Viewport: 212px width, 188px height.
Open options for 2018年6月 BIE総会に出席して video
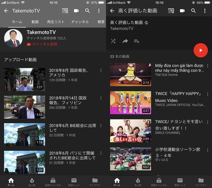pos(101,126)
